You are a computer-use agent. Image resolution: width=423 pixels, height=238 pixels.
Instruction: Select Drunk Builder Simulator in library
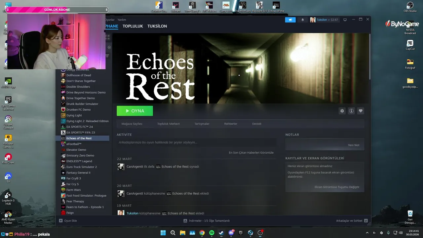[x=82, y=104]
